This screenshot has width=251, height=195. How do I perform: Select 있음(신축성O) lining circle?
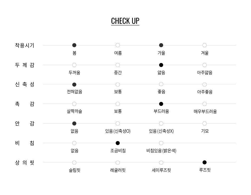(x=118, y=123)
